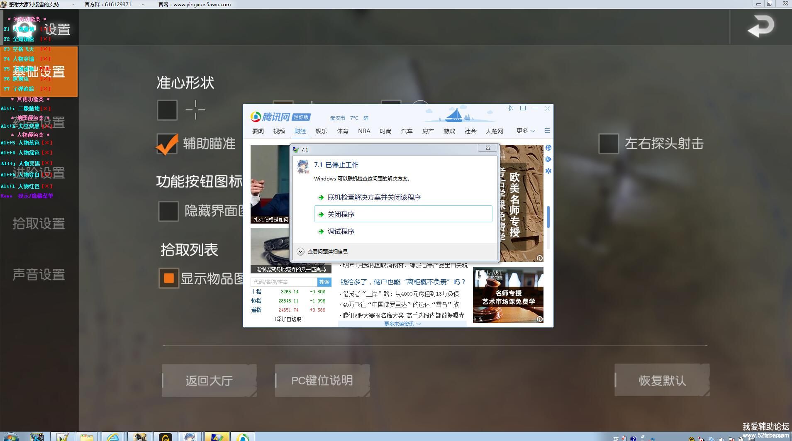Click the stock code 代码/名称/拼音 input field
The image size is (792, 441).
click(x=284, y=282)
